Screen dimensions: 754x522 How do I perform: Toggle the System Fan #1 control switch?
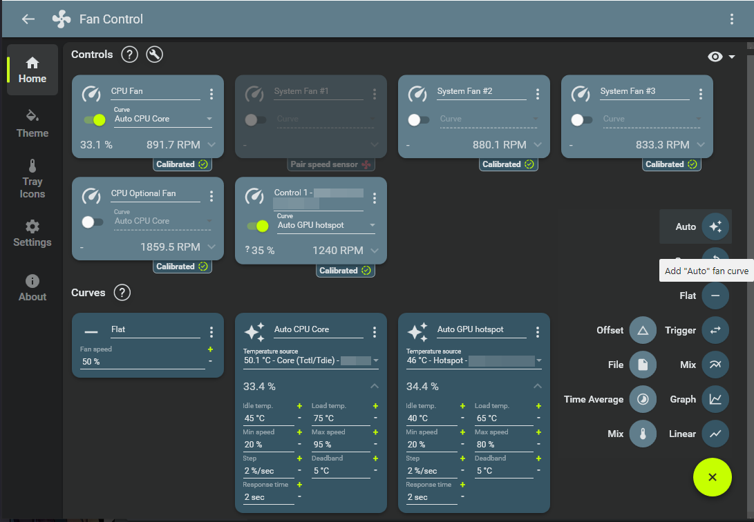click(x=255, y=119)
